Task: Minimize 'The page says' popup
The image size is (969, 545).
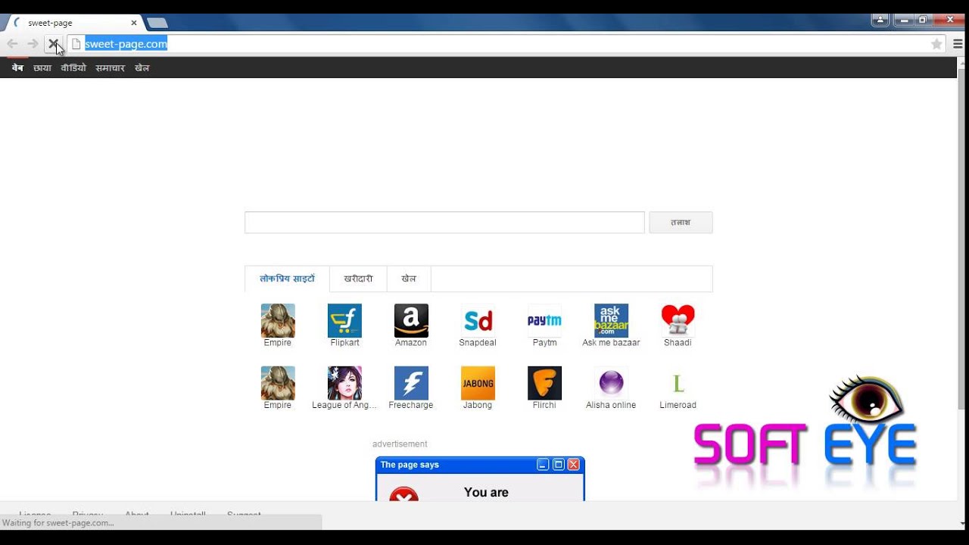Action: pyautogui.click(x=544, y=465)
